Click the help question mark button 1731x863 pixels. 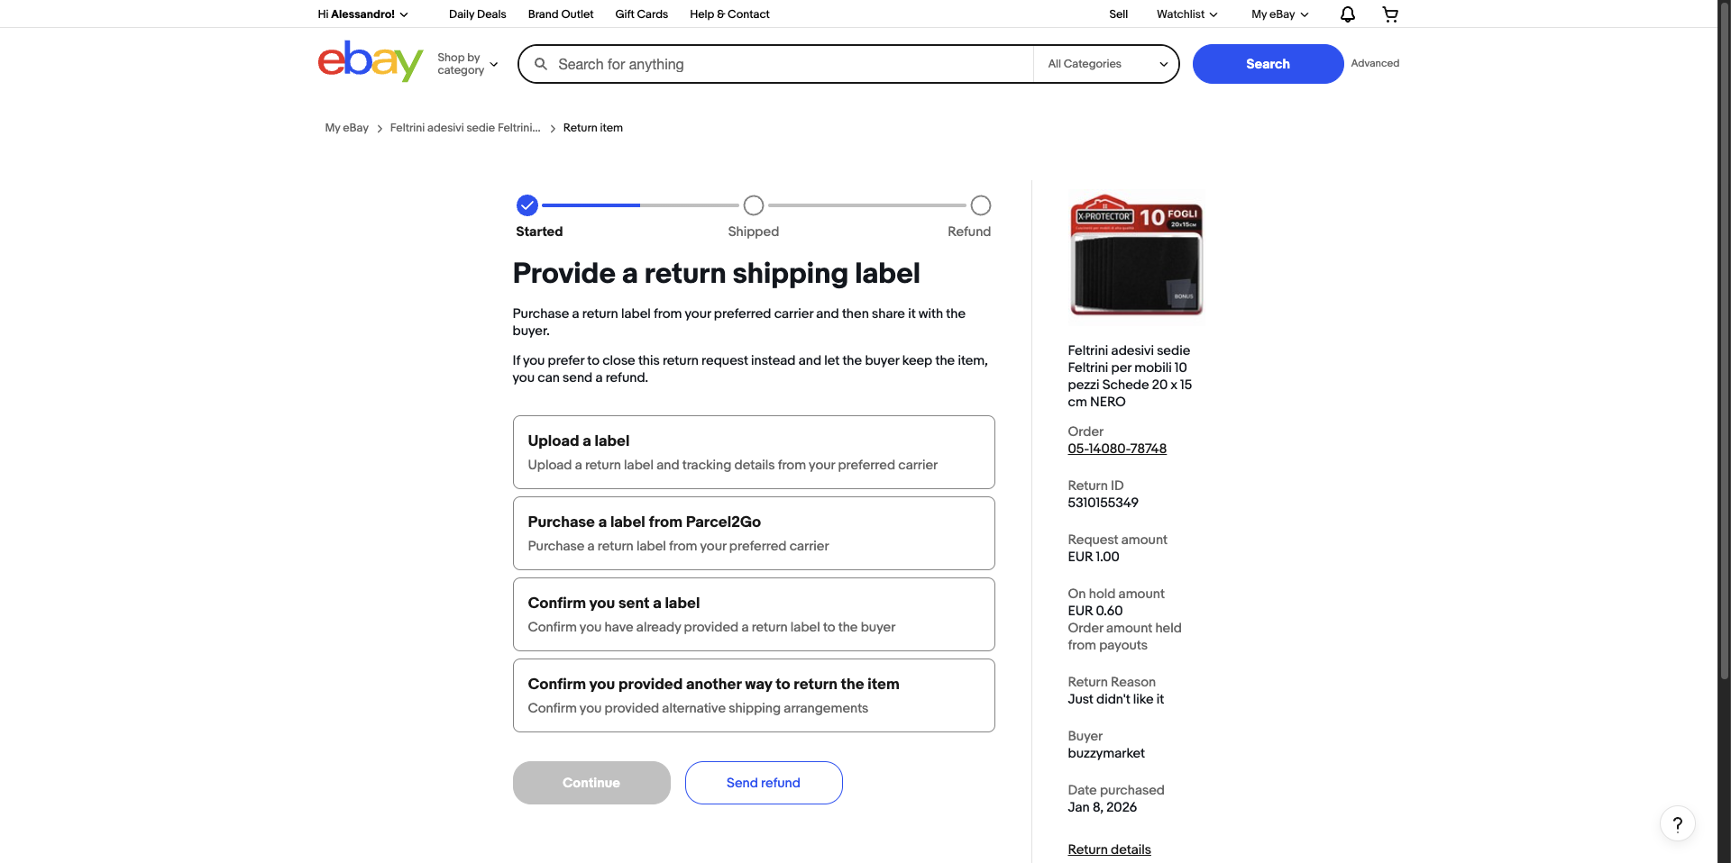1677,823
